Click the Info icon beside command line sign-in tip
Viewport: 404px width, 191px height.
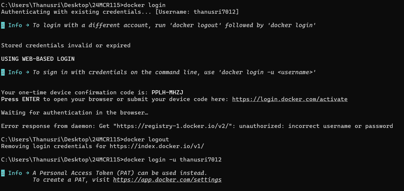coord(3,72)
